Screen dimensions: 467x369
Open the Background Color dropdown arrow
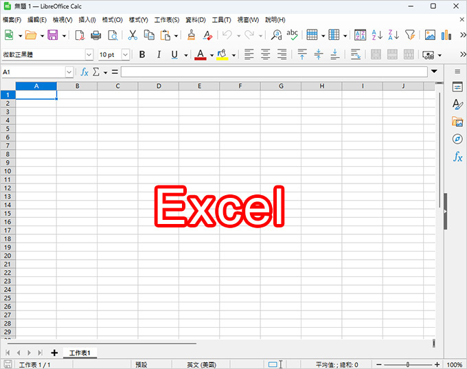pyautogui.click(x=233, y=55)
